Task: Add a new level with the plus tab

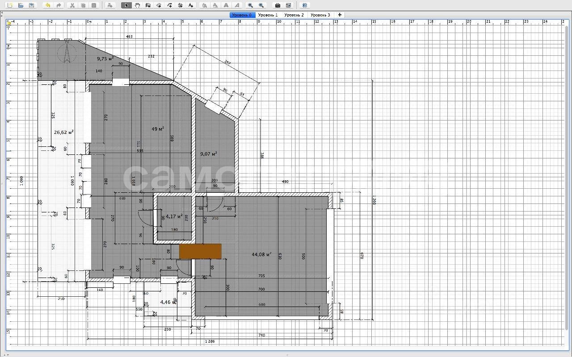Action: pos(340,15)
